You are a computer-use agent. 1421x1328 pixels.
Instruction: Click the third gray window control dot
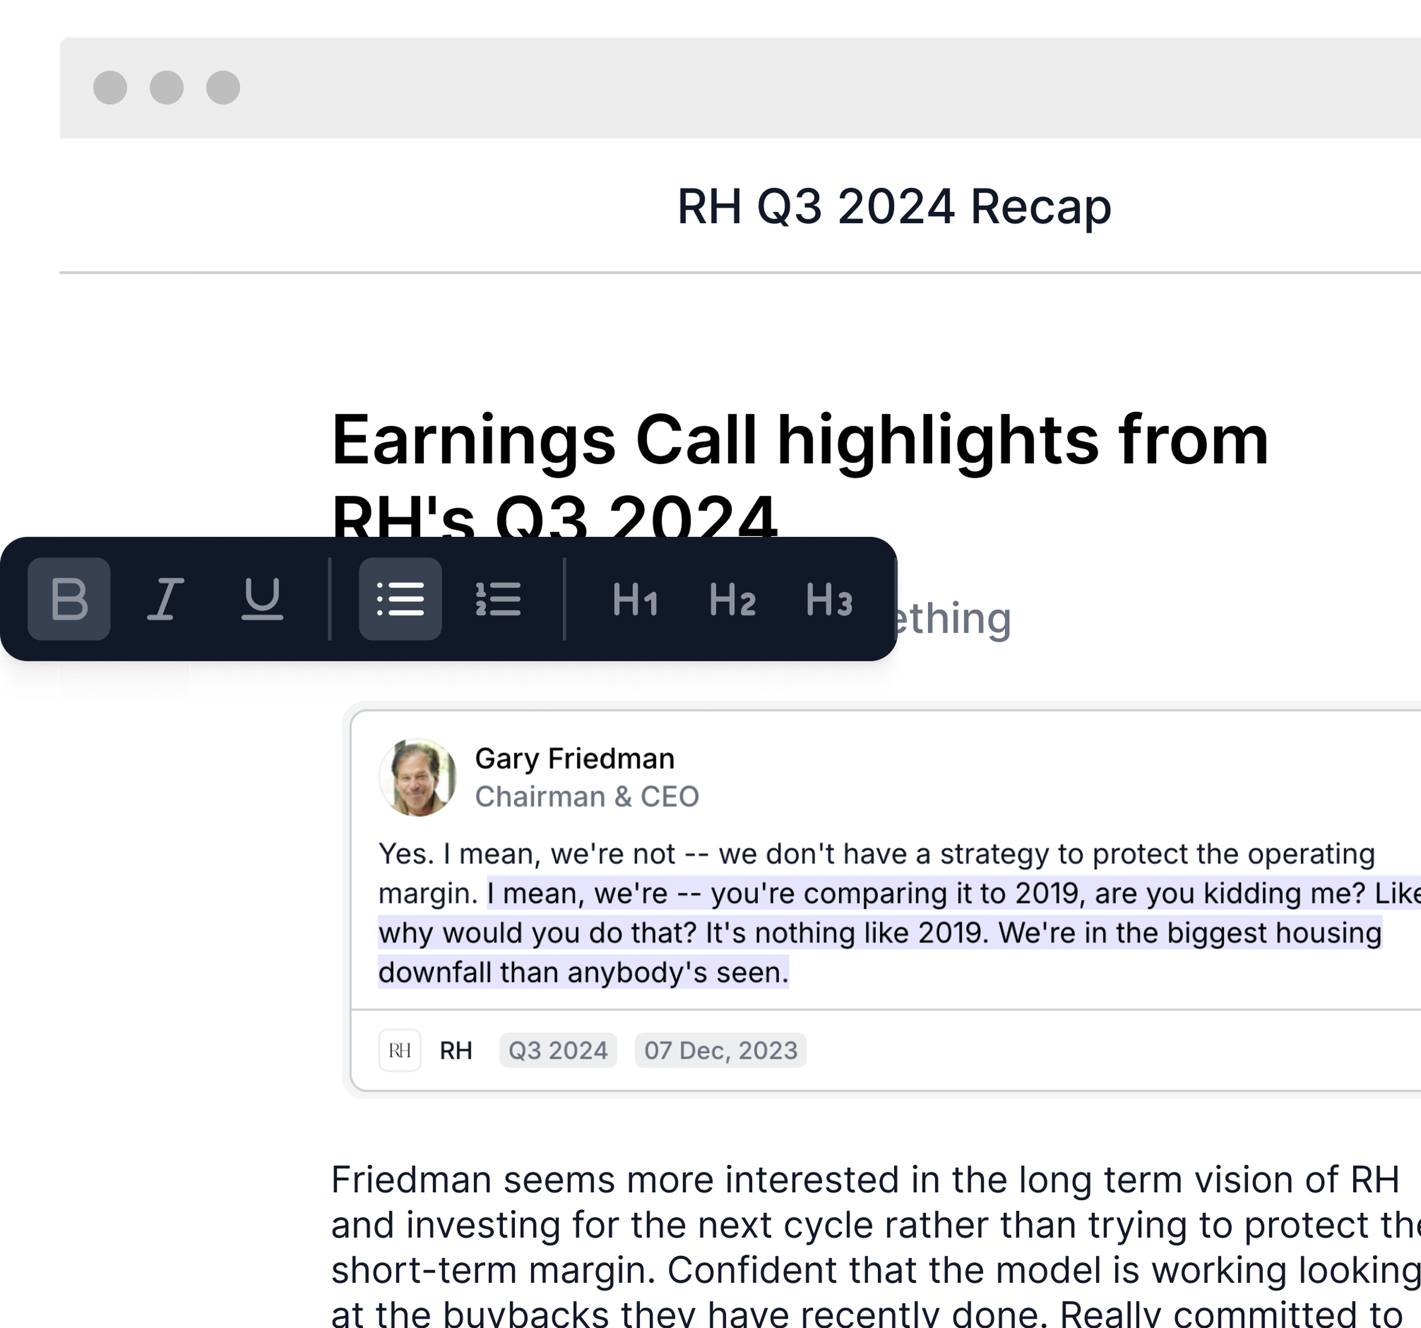point(223,88)
